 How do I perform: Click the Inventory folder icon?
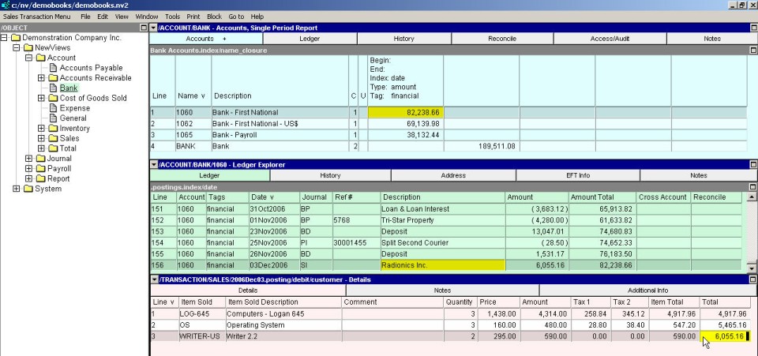click(x=53, y=129)
